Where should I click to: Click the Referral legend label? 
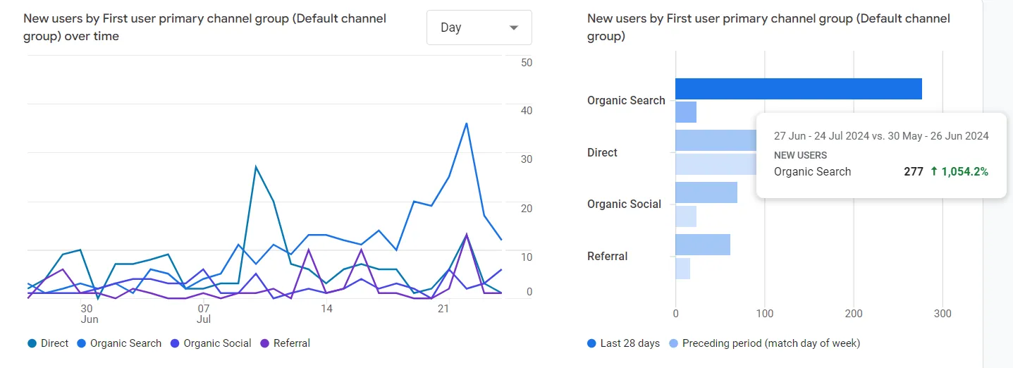[292, 343]
